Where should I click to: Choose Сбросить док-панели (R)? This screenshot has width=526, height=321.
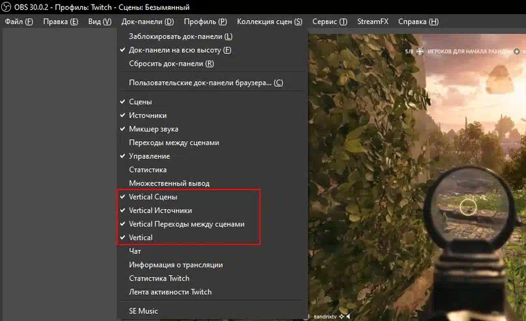212,64
